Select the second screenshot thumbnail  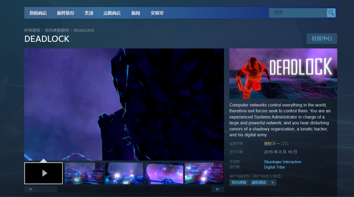point(84,173)
